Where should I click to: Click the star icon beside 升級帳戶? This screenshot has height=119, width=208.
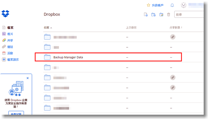coord(149,5)
